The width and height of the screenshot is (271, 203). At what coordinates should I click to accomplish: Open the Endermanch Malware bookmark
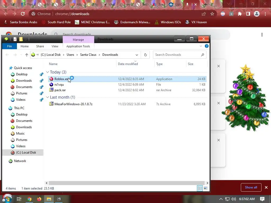click(x=132, y=22)
